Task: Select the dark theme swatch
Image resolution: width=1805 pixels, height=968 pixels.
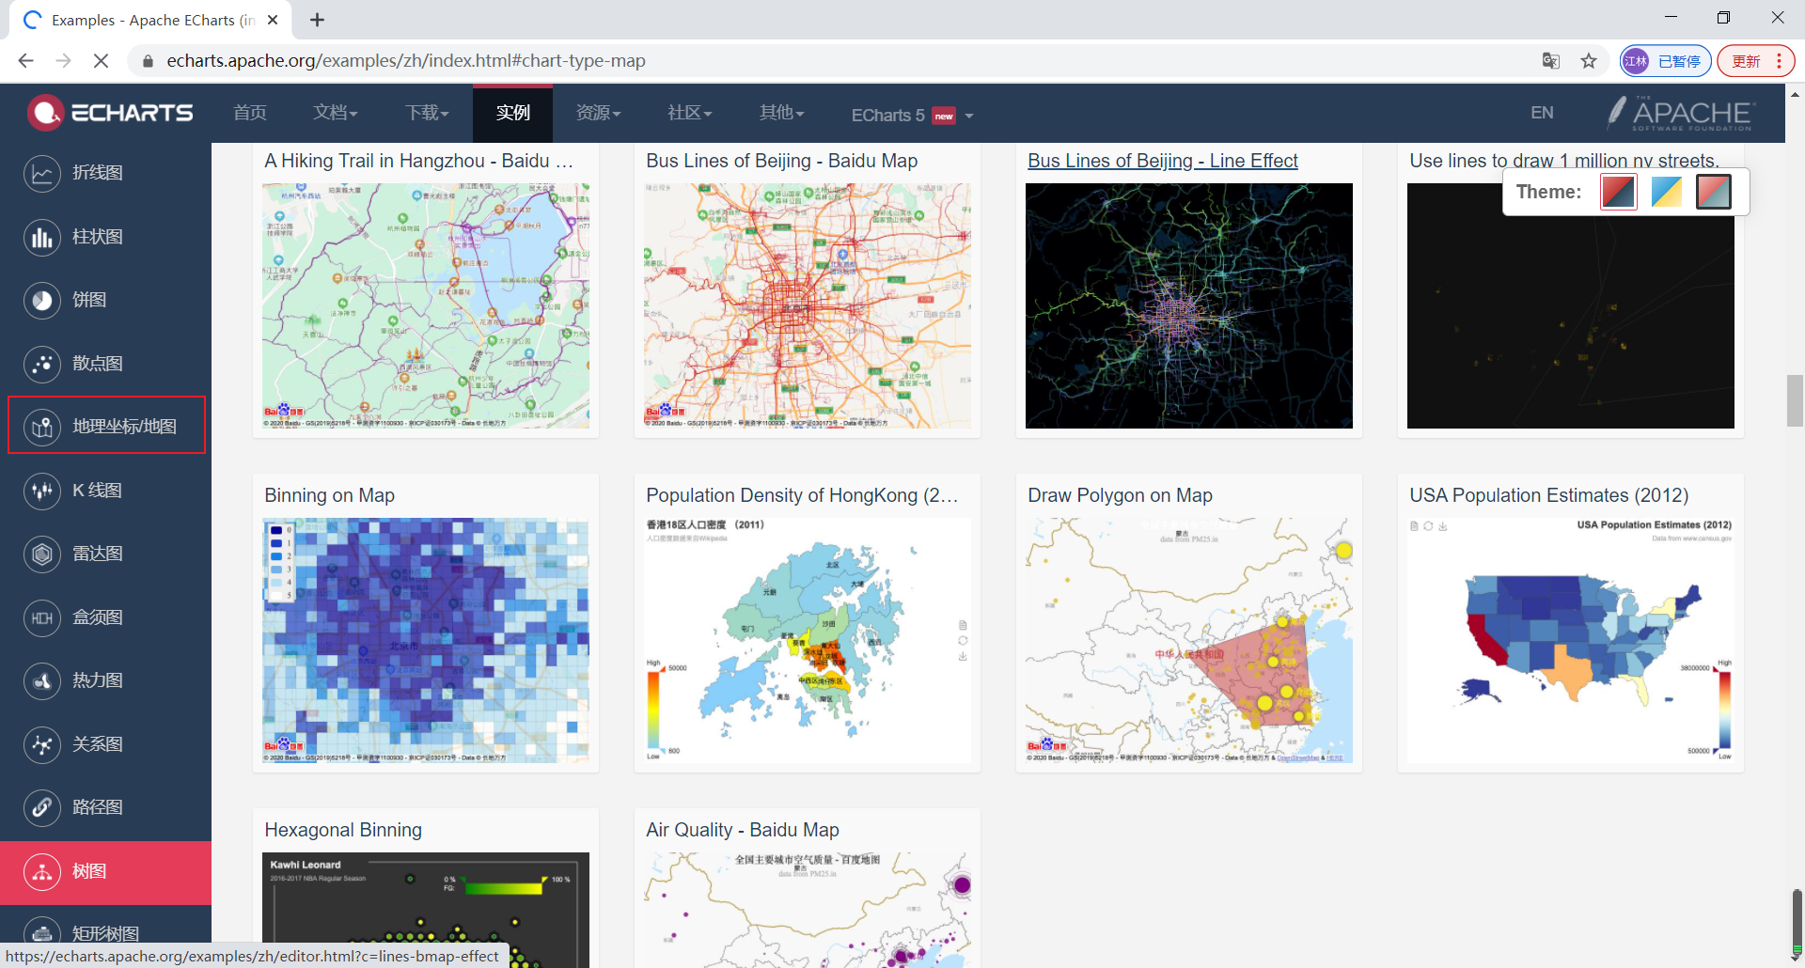Action: [x=1714, y=192]
